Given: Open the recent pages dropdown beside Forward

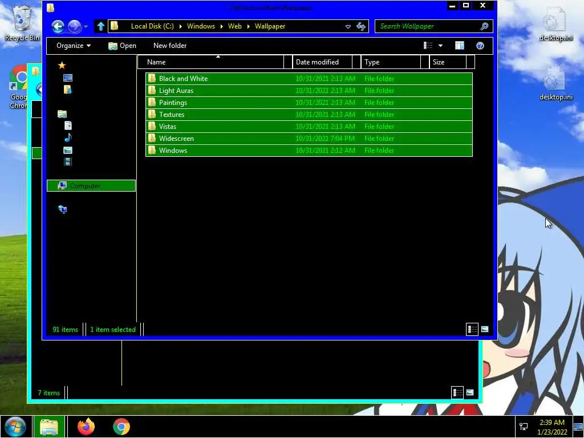Looking at the screenshot, I should 86,26.
